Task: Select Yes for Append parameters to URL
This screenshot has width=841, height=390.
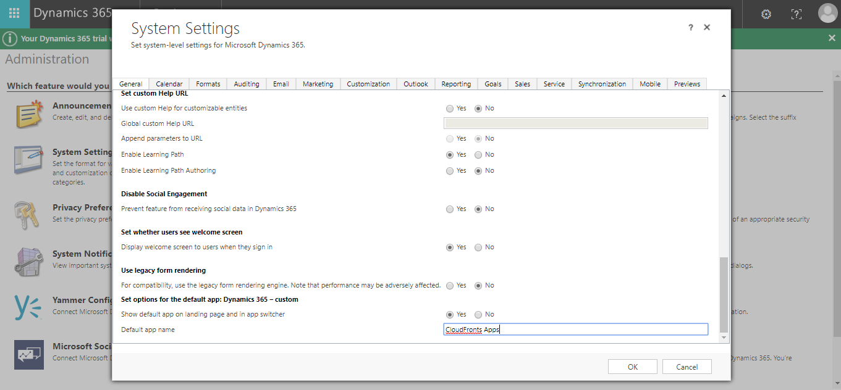Action: (450, 139)
